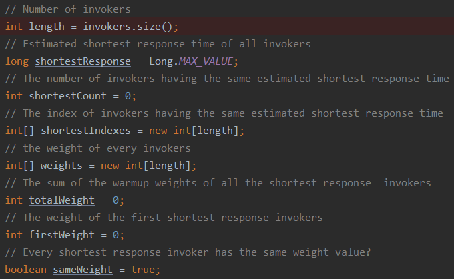Viewport: 454px width, 279px height.
Task: Click the Long class reference
Action: [x=161, y=61]
